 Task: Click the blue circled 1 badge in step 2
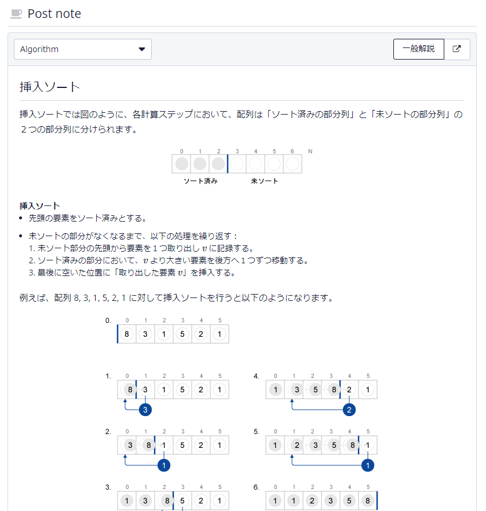(164, 465)
